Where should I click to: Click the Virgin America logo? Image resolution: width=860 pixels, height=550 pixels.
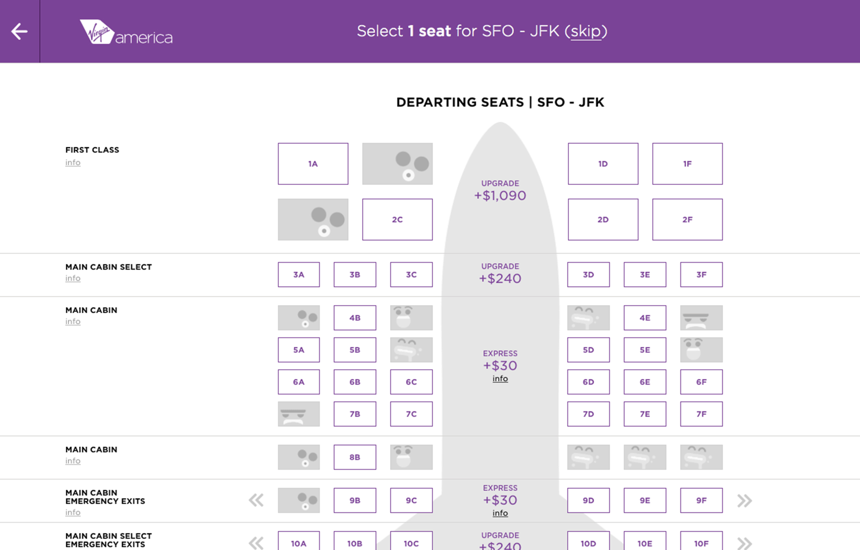[126, 32]
